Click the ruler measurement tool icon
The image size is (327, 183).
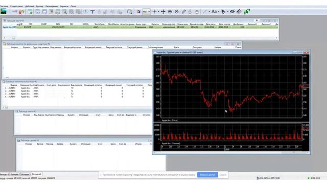[x=239, y=12]
